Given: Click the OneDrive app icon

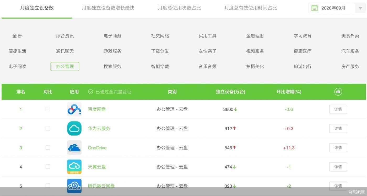Looking at the screenshot, I should (74, 147).
